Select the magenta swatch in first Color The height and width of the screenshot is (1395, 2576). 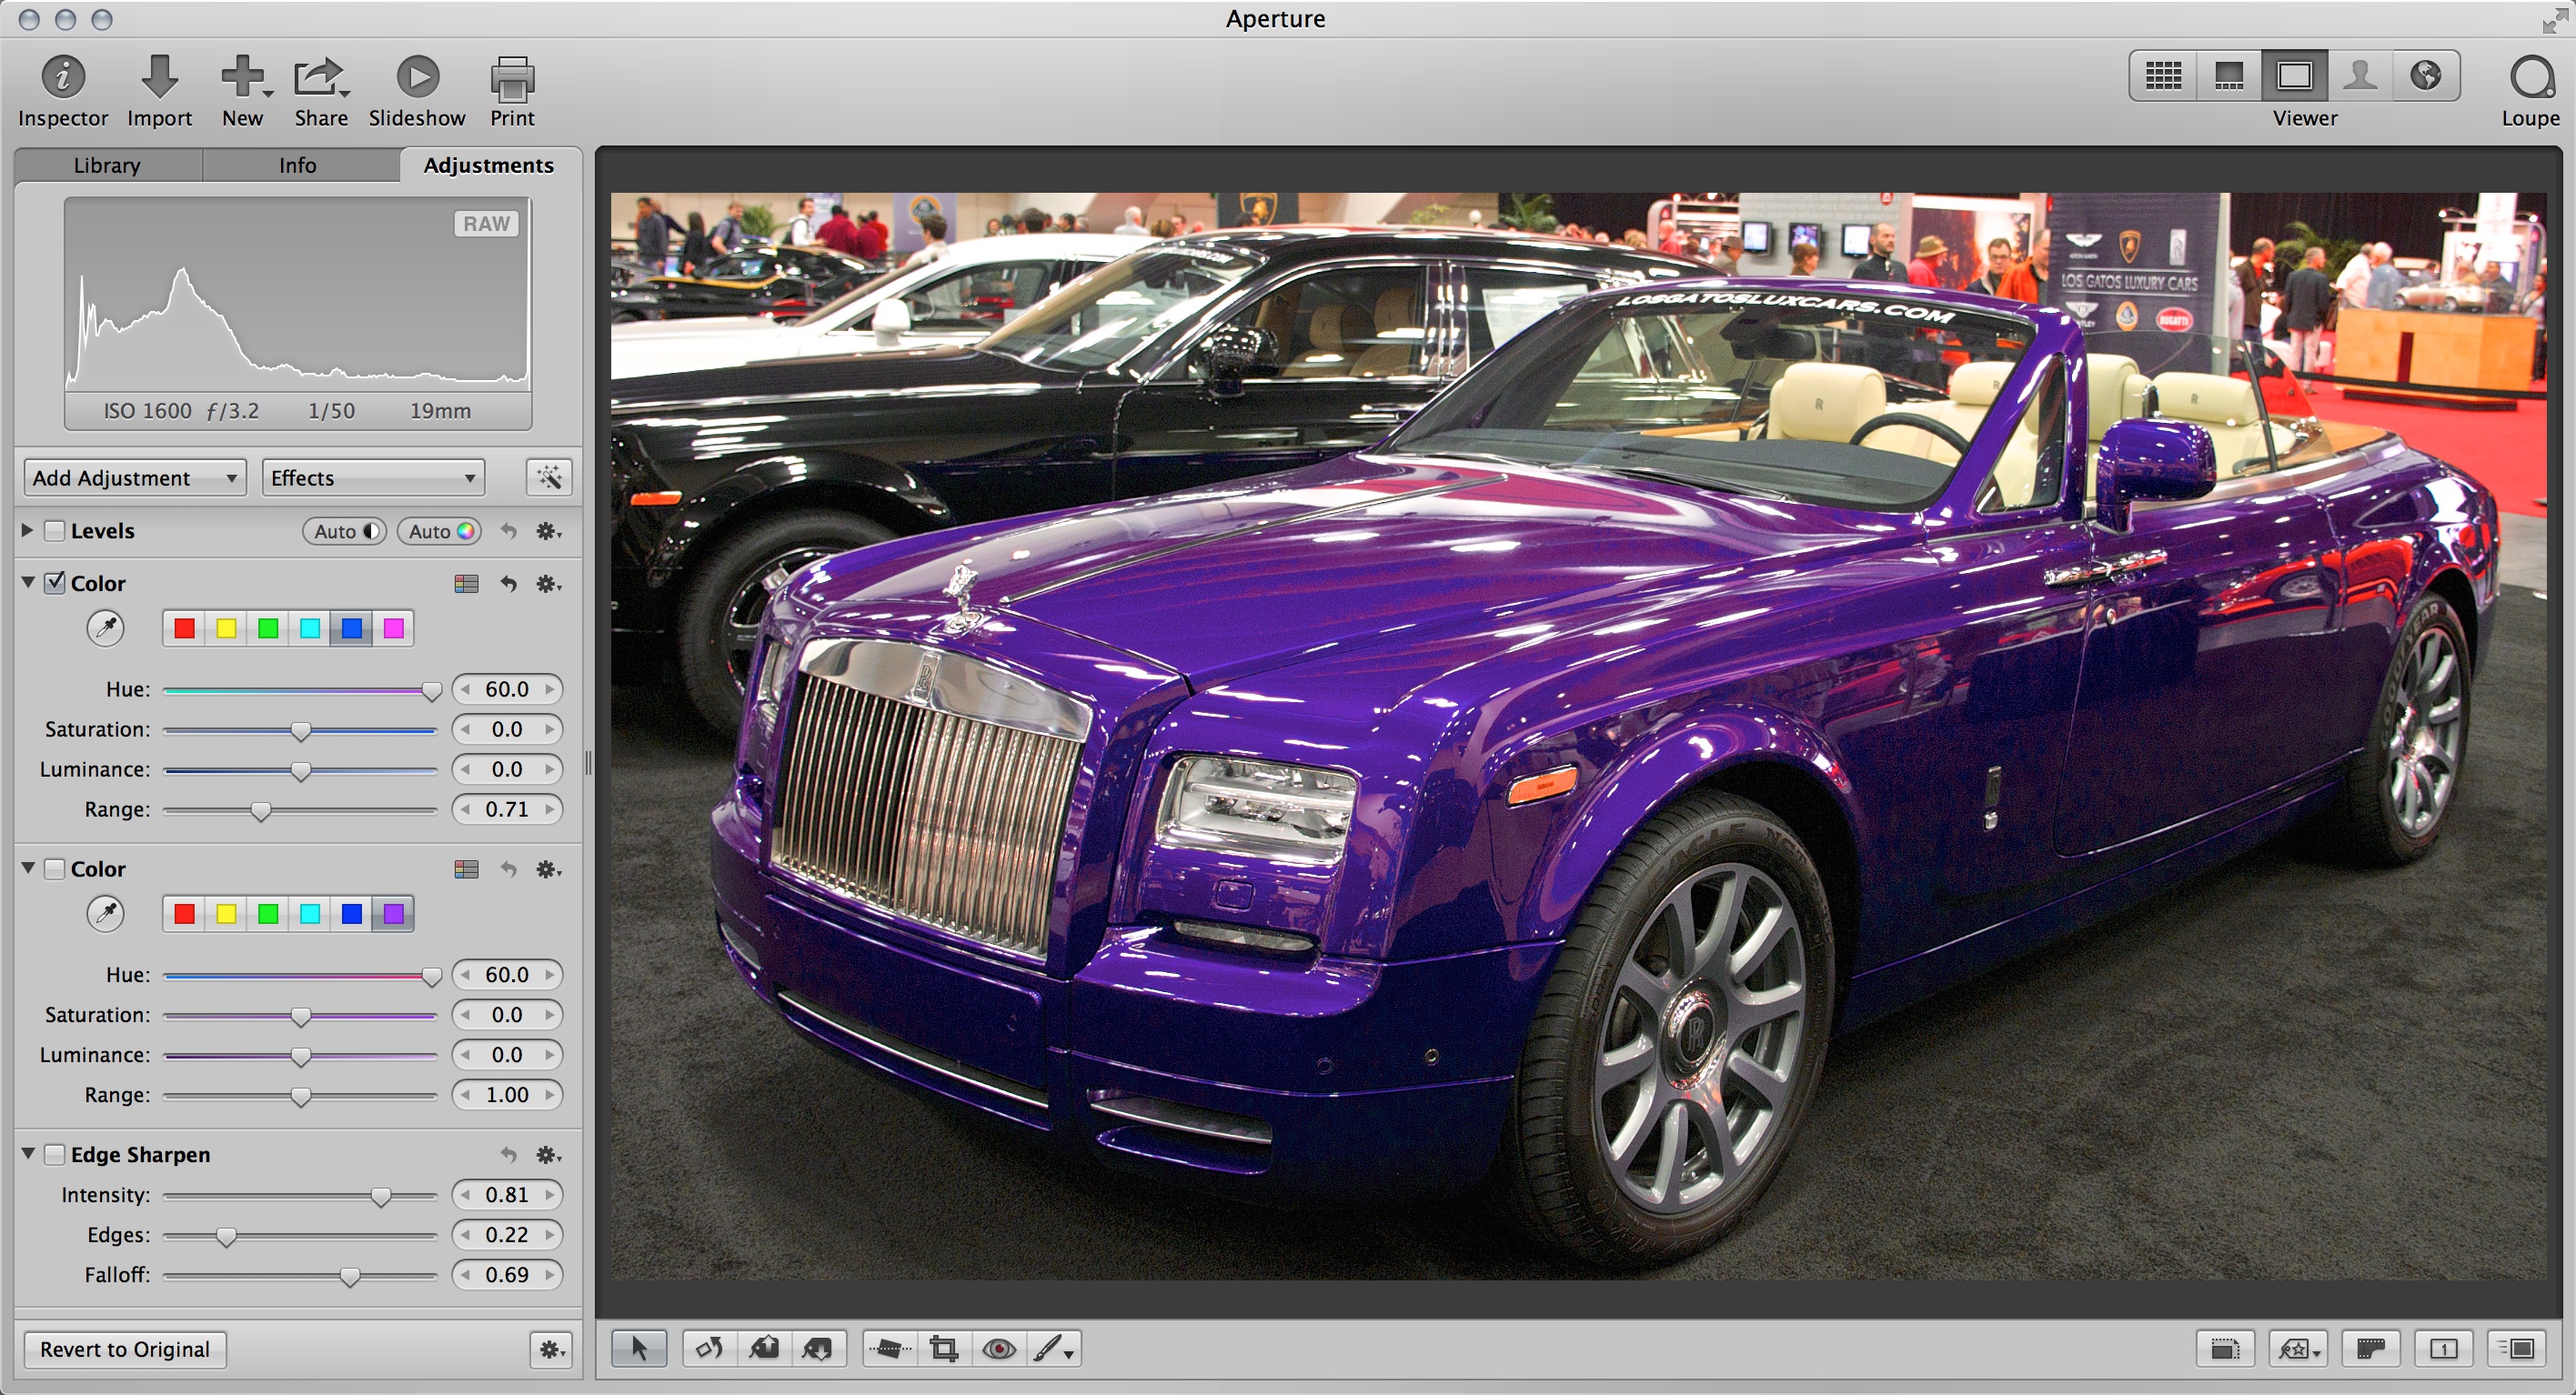tap(393, 628)
